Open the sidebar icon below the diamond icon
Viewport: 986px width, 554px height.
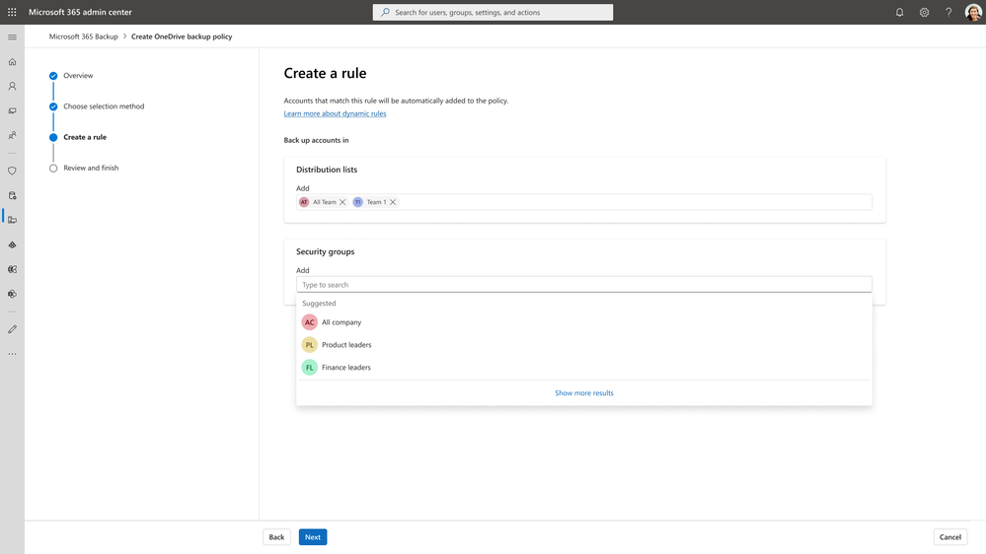point(12,269)
